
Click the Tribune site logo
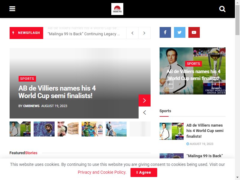point(117,9)
